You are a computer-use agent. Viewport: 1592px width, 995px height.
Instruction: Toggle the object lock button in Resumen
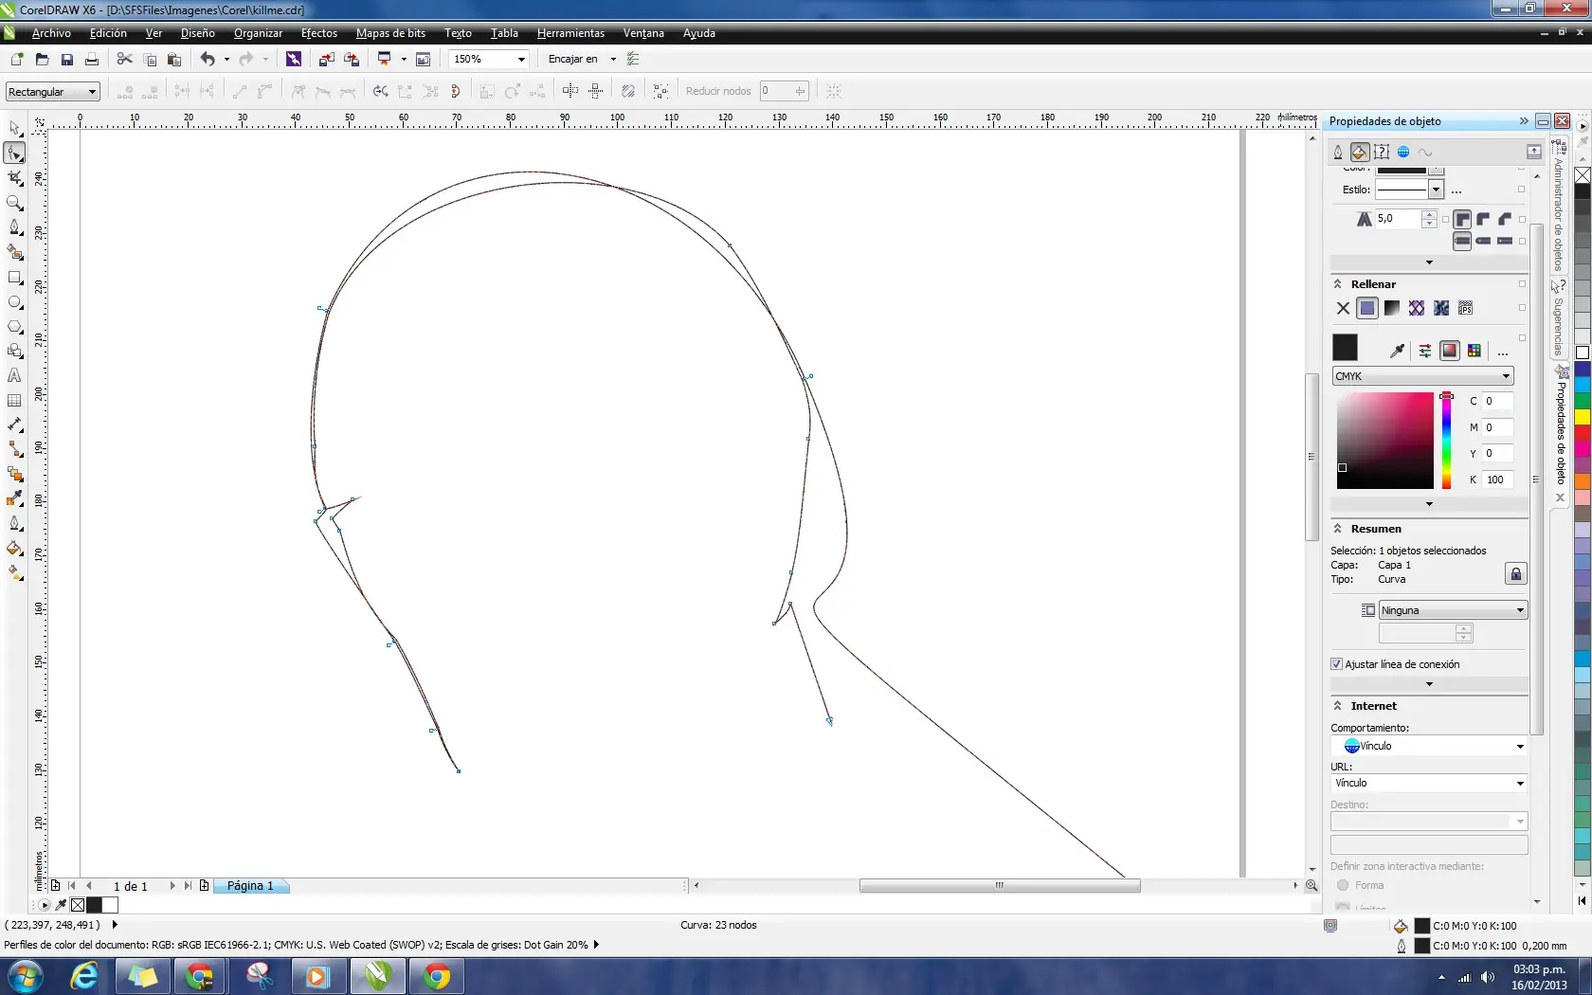(1515, 573)
